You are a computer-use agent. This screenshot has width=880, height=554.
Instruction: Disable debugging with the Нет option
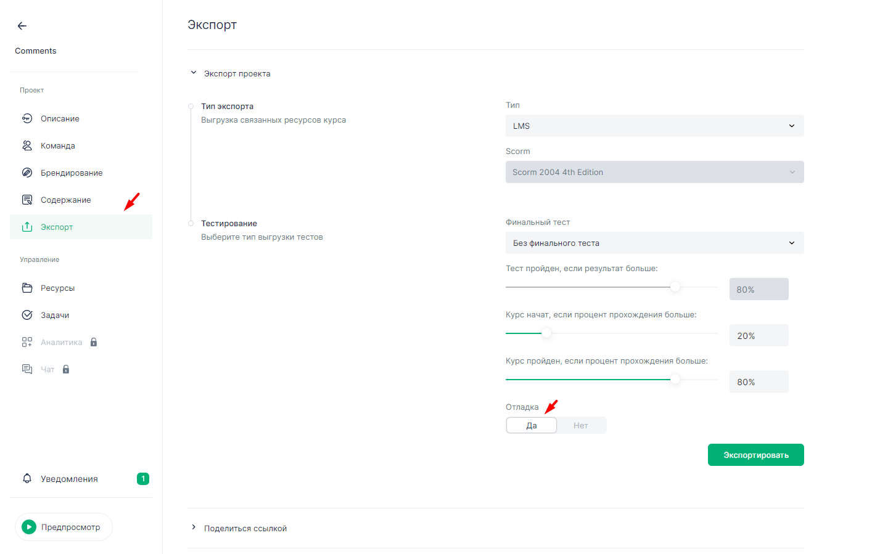[x=581, y=425]
